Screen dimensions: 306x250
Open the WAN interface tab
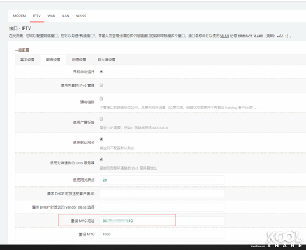point(52,16)
